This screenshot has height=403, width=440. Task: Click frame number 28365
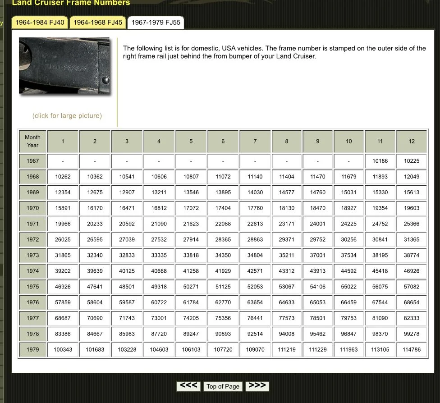click(x=223, y=240)
